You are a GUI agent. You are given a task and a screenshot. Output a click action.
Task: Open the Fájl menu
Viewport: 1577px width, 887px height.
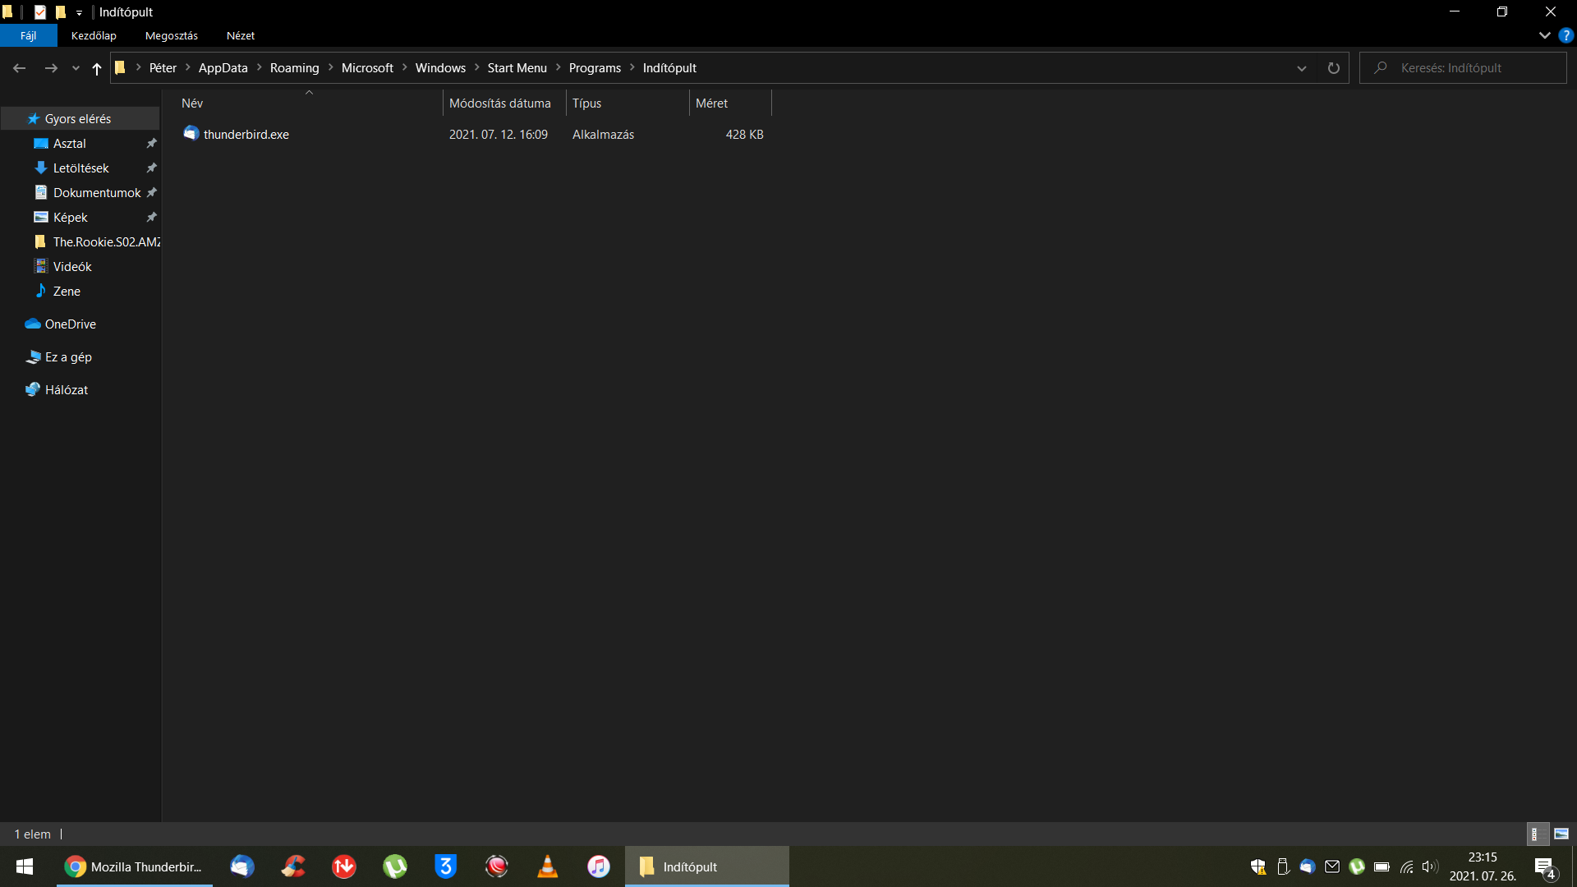29,36
